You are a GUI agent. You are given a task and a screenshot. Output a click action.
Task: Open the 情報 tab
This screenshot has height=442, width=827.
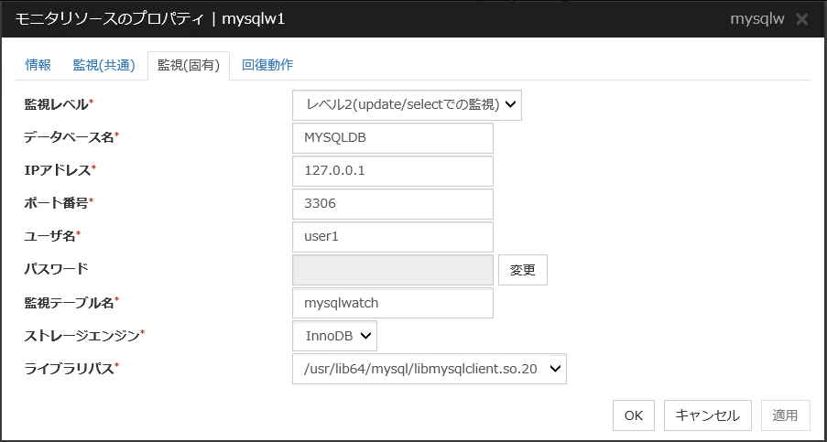(x=38, y=65)
